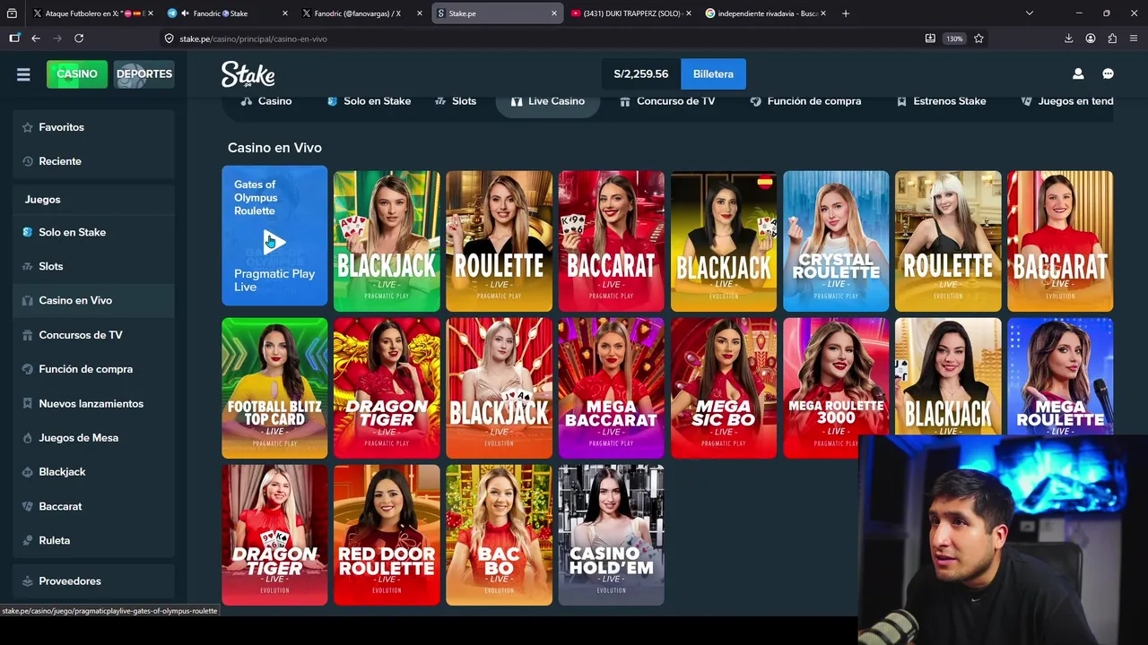The image size is (1148, 645).
Task: Play Gates of Olympus Roulette card
Action: 274,236
